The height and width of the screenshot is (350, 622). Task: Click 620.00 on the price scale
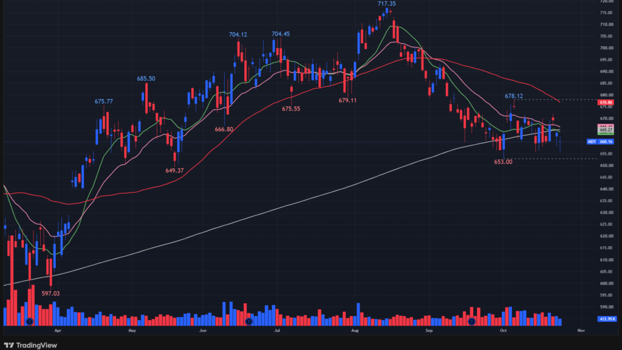click(x=606, y=236)
